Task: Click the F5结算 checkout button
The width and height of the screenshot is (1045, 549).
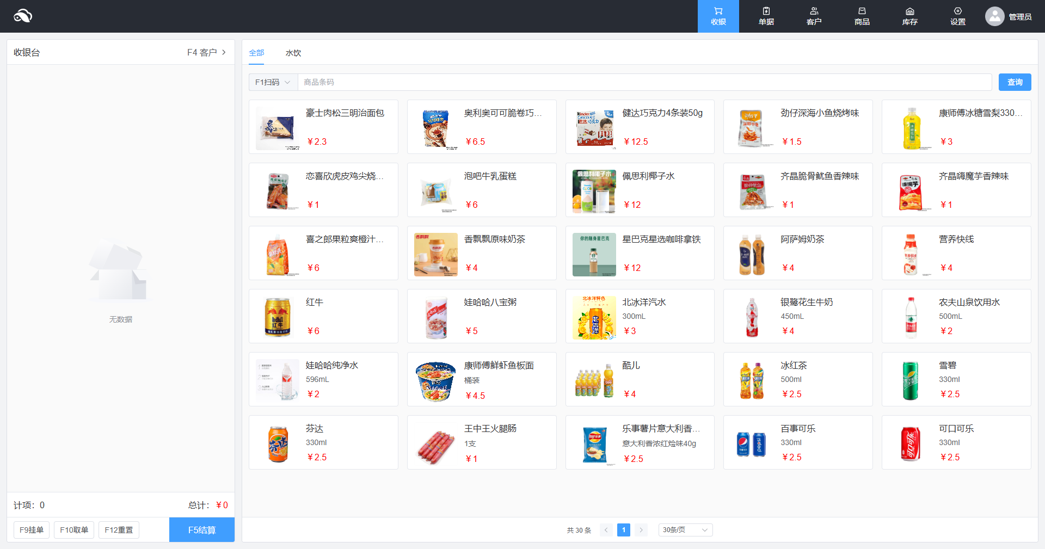Action: point(202,530)
